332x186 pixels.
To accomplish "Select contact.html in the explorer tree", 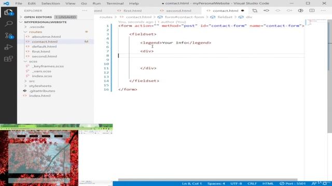I will click(45, 41).
